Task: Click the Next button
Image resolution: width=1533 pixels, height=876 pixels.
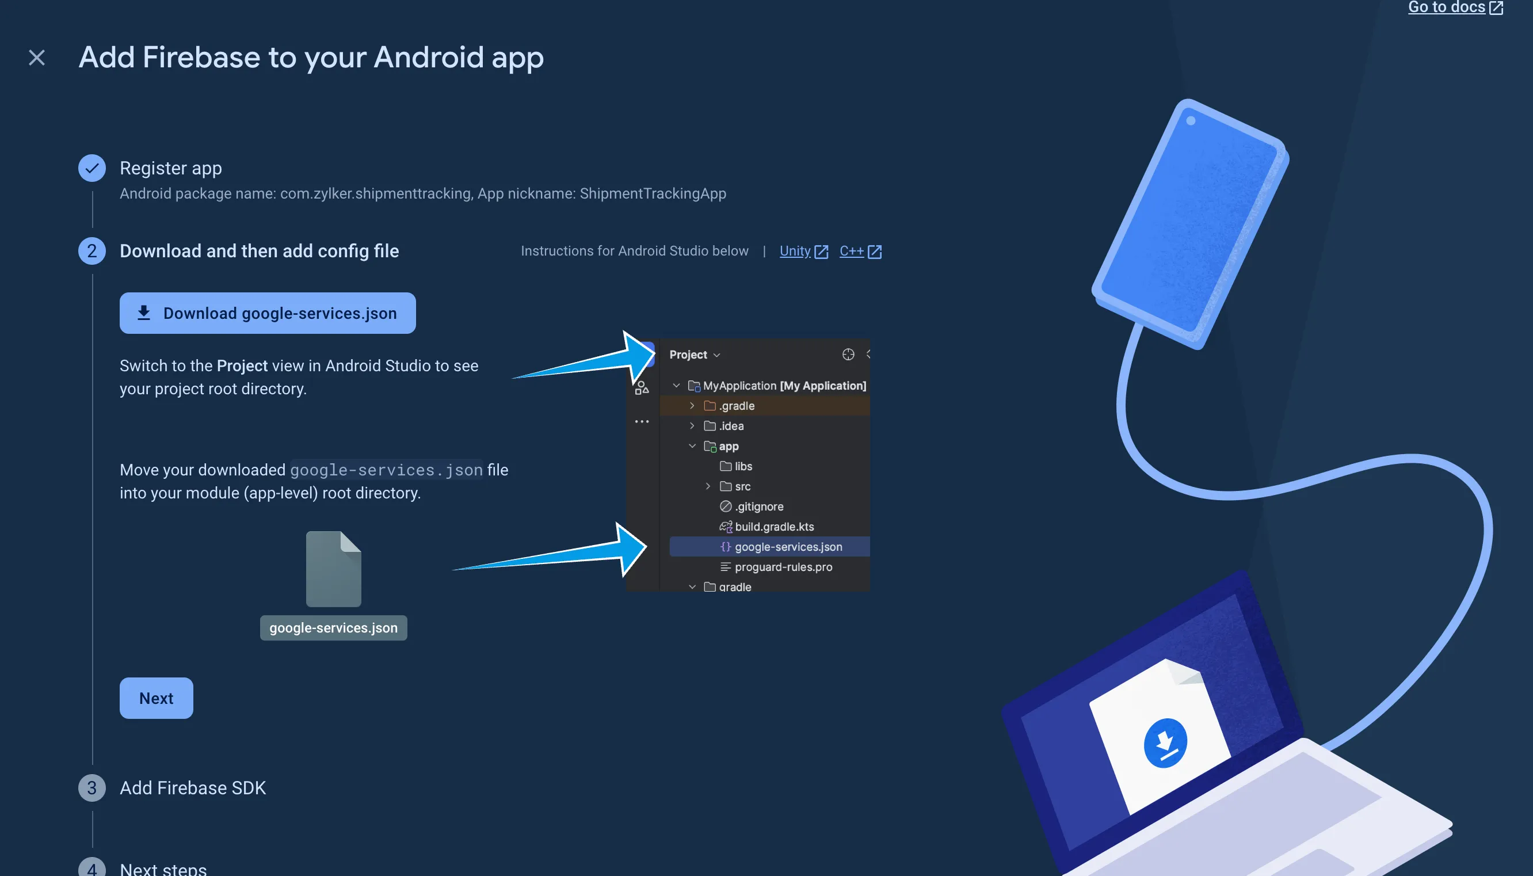Action: click(157, 698)
